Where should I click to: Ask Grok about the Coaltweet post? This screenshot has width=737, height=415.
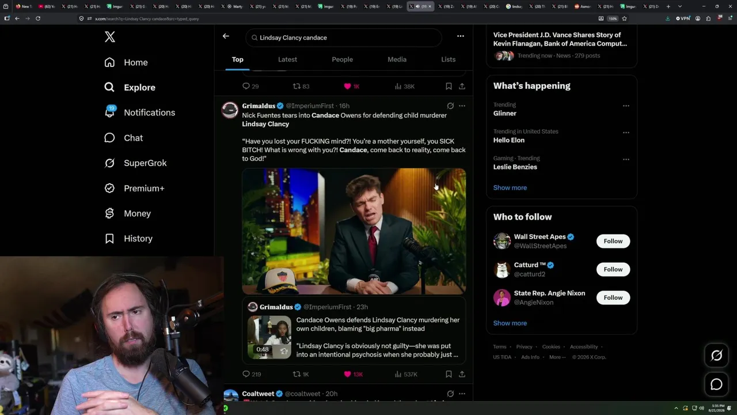tap(450, 394)
